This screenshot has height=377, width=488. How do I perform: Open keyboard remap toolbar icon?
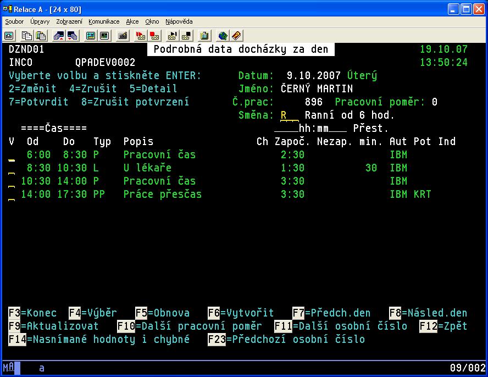coord(123,36)
